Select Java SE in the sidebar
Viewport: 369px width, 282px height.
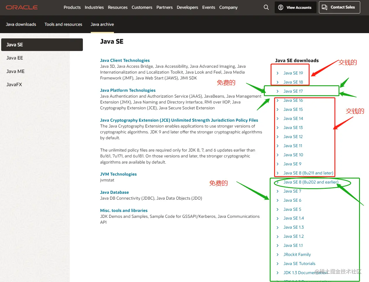click(42, 45)
